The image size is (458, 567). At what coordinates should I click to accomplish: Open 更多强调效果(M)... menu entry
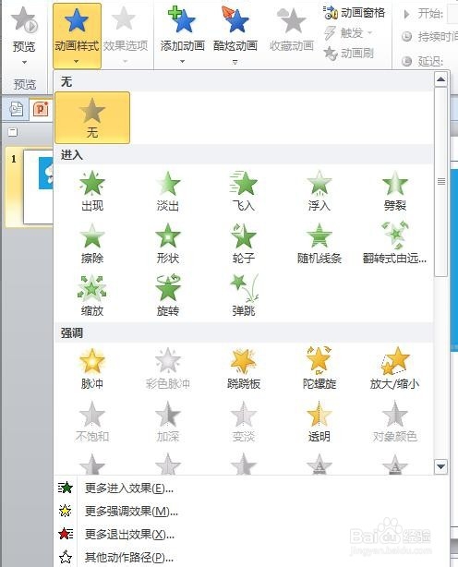coord(251,511)
